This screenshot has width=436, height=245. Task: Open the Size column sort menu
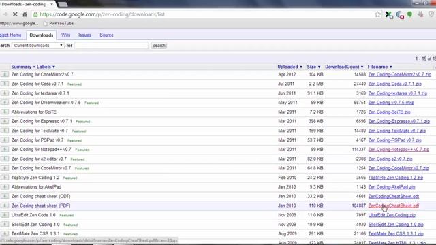pos(313,67)
